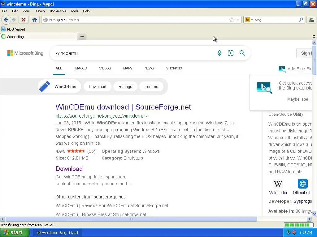Open the History menu
Image resolution: width=317 pixels, height=237 pixels.
(39, 11)
